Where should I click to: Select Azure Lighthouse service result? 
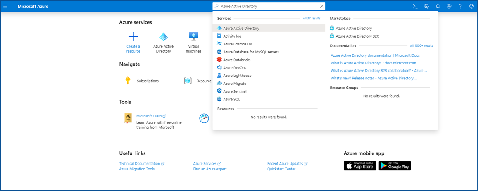coord(269,75)
